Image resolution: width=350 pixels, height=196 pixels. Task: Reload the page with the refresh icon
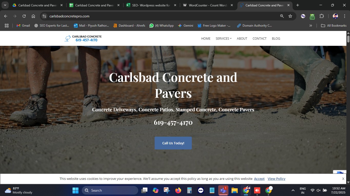24,16
